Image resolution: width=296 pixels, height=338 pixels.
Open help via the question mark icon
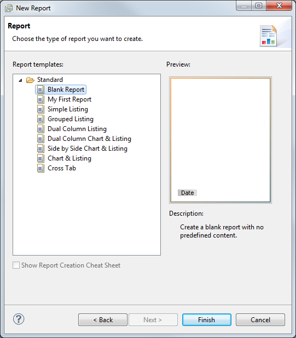[x=19, y=319]
